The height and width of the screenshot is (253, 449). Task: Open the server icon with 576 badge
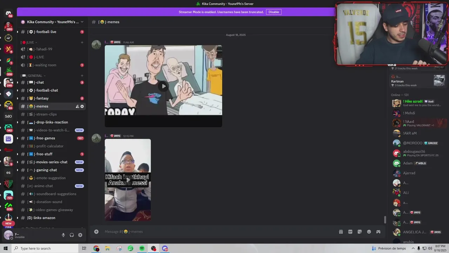coord(8,206)
